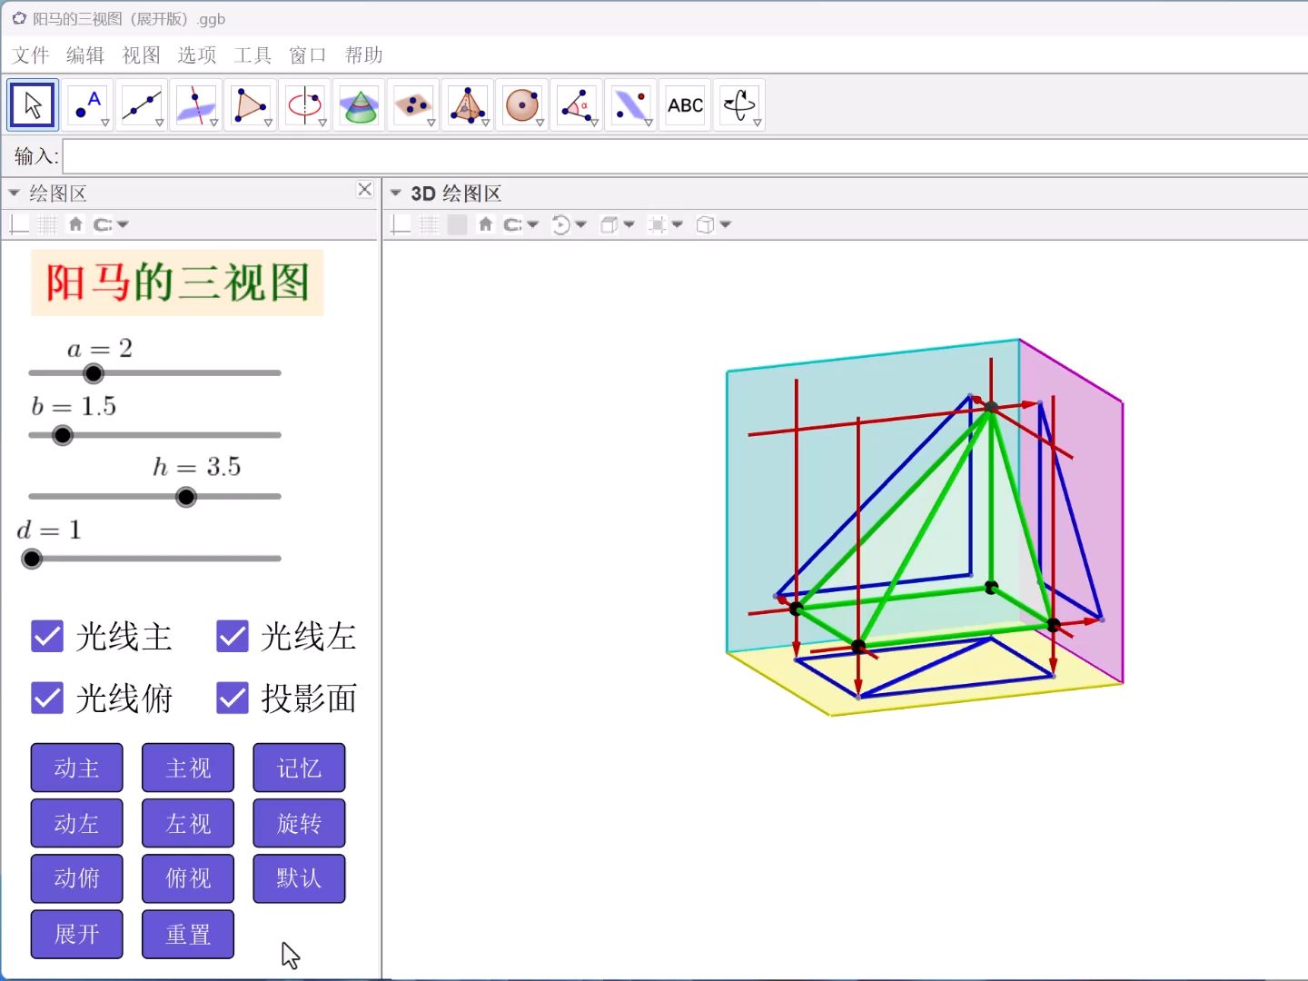Toggle grid in the 3D 绘图区 style bar
This screenshot has width=1308, height=981.
pyautogui.click(x=430, y=224)
